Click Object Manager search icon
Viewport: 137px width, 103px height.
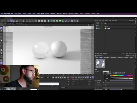[x=129, y=20]
